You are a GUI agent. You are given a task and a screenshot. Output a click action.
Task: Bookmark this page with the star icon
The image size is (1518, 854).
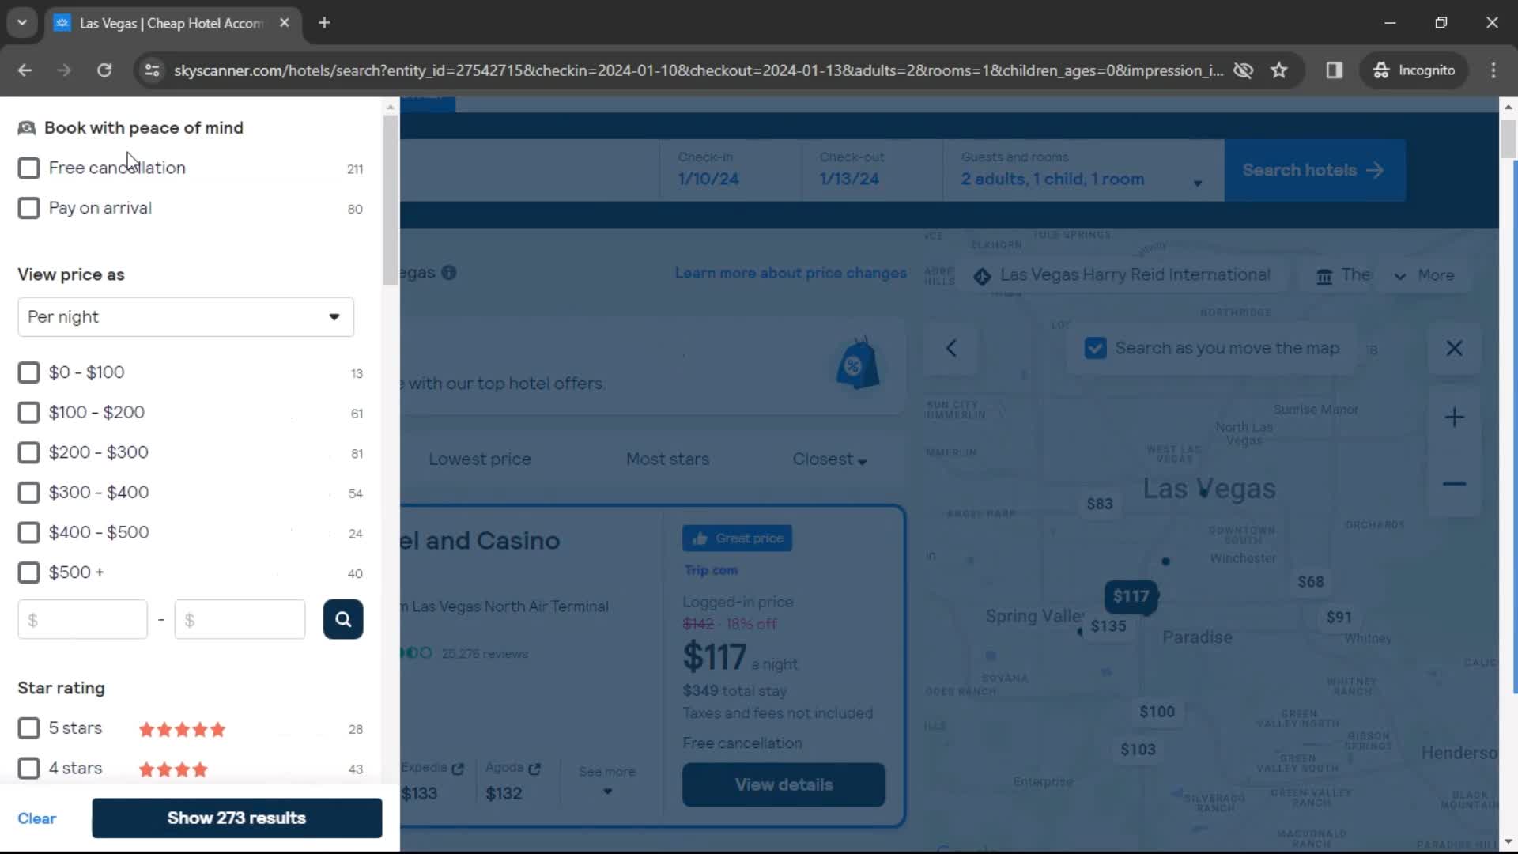(x=1279, y=70)
